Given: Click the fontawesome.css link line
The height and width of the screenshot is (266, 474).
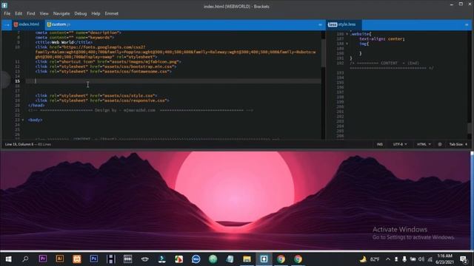Looking at the screenshot, I should 104,72.
